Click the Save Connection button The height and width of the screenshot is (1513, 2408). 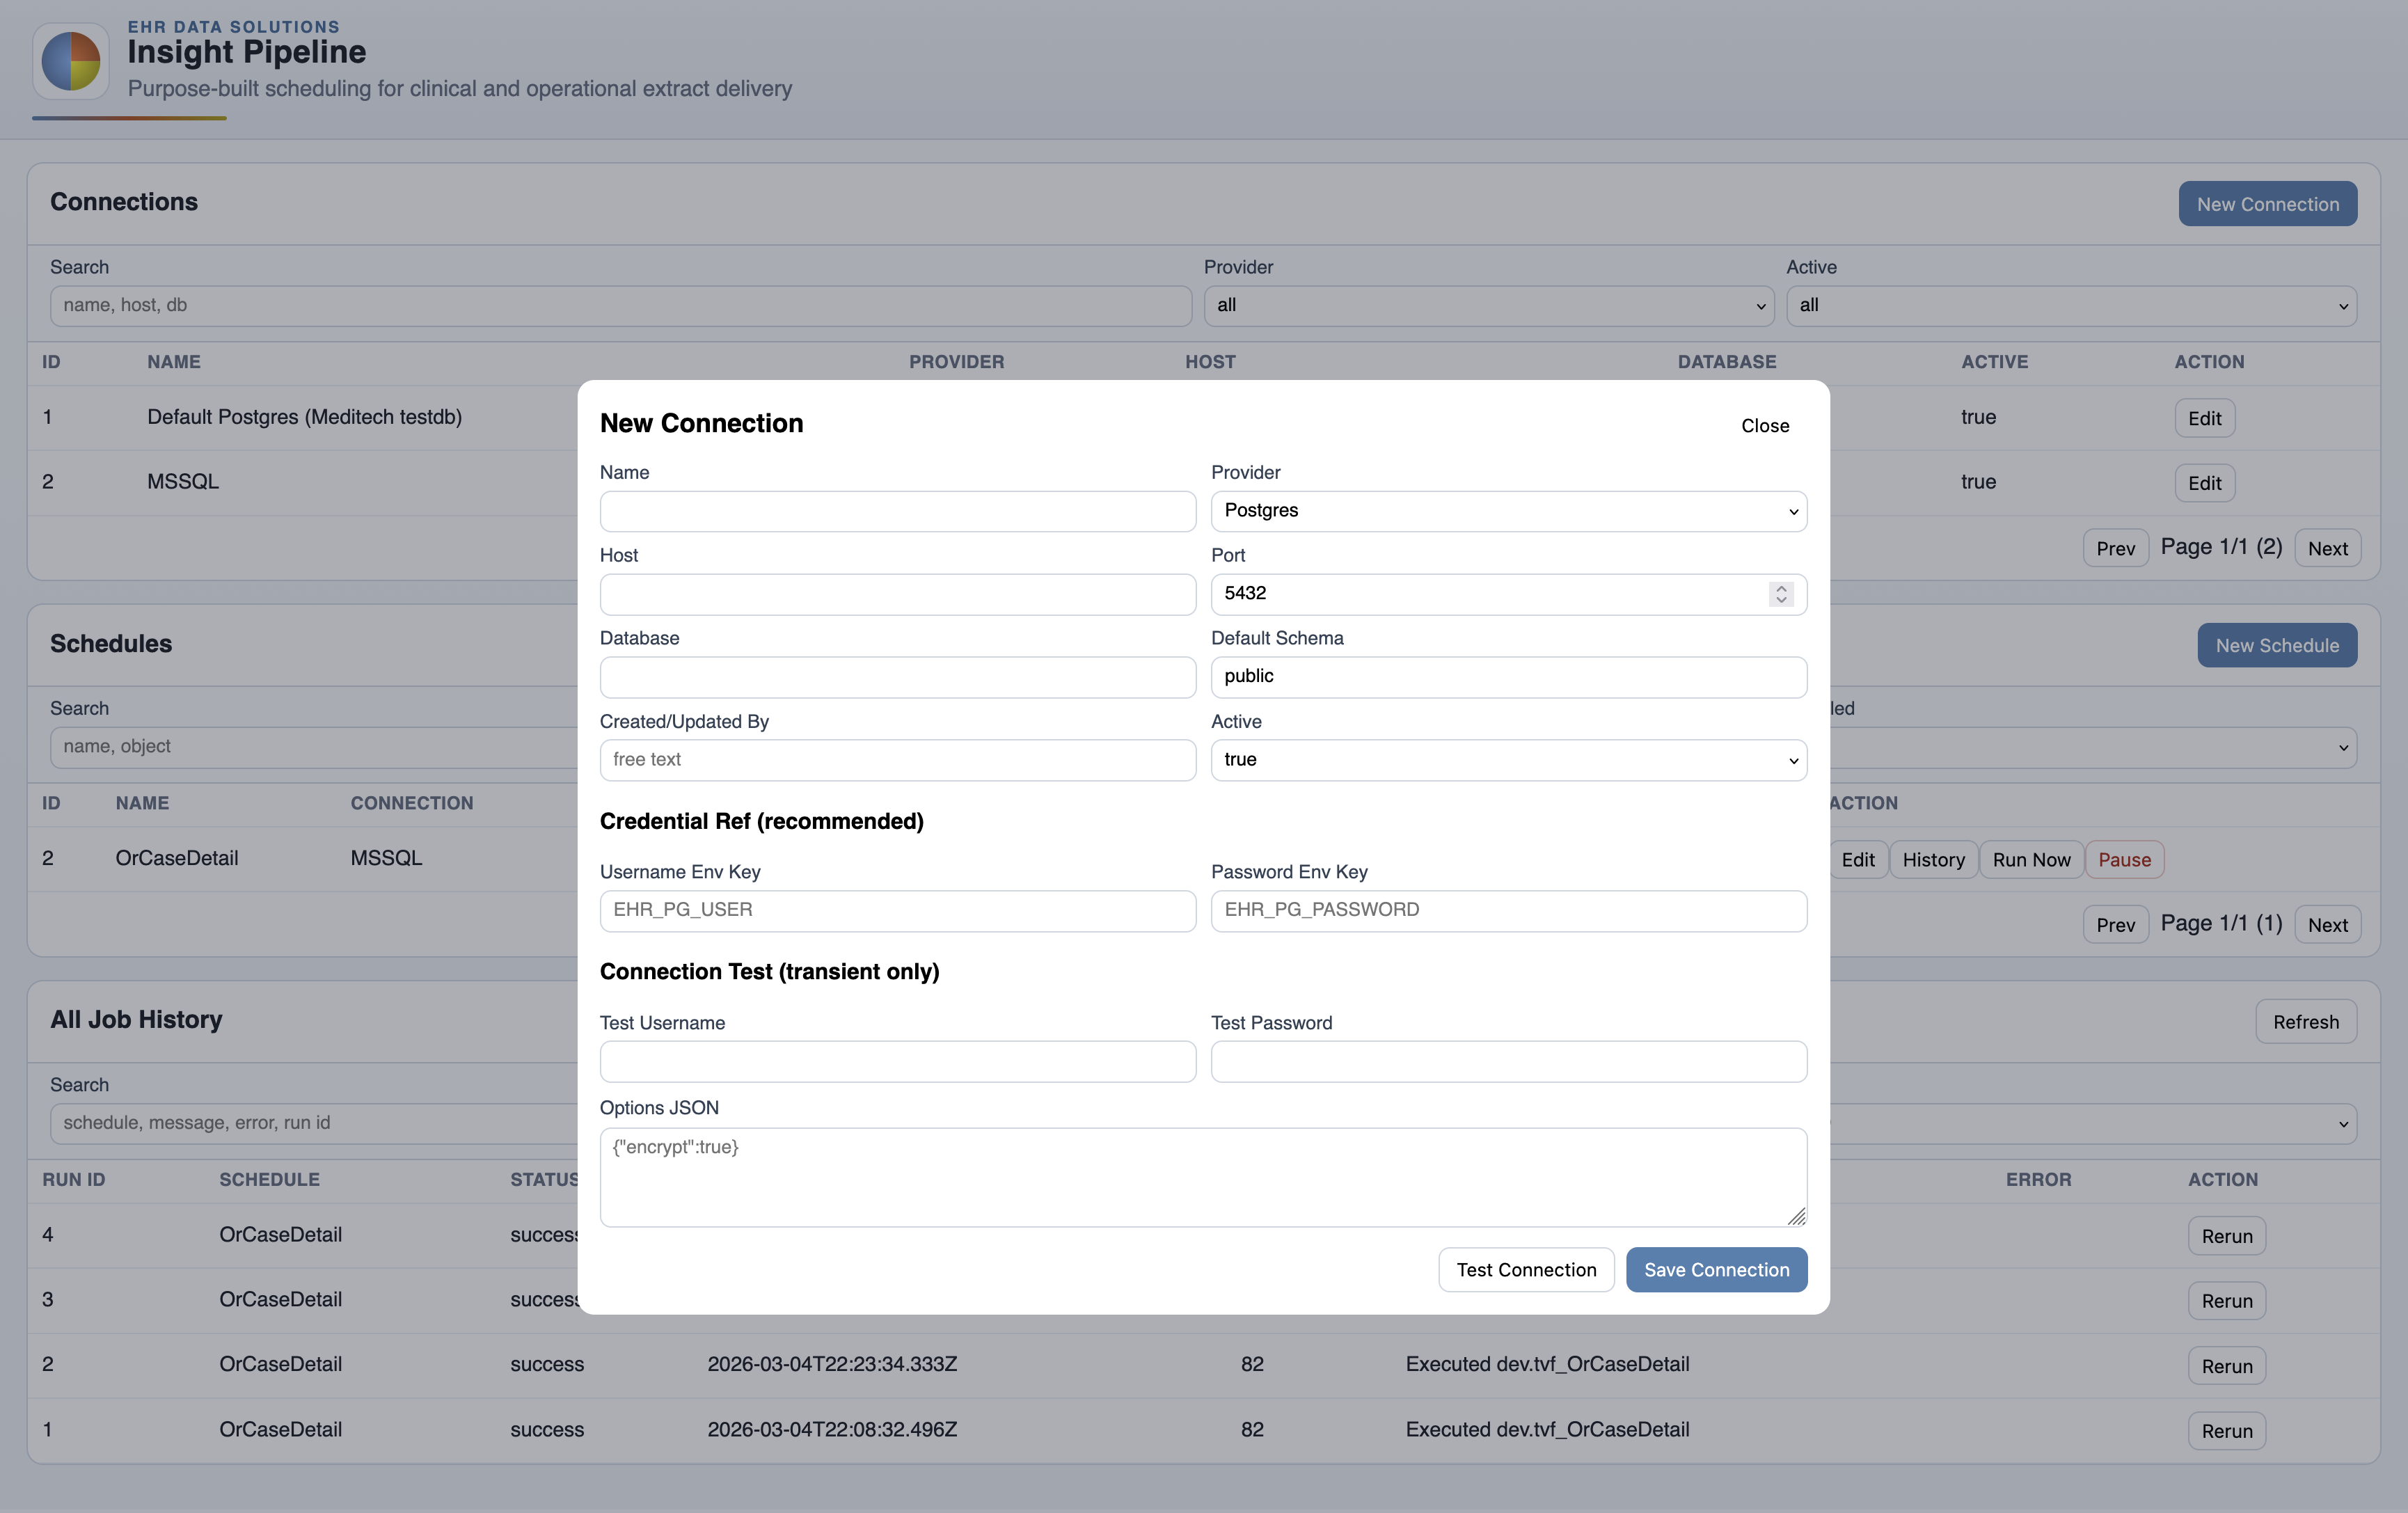coord(1716,1269)
